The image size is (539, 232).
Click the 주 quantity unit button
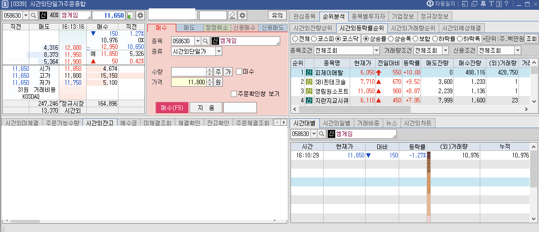click(x=218, y=72)
